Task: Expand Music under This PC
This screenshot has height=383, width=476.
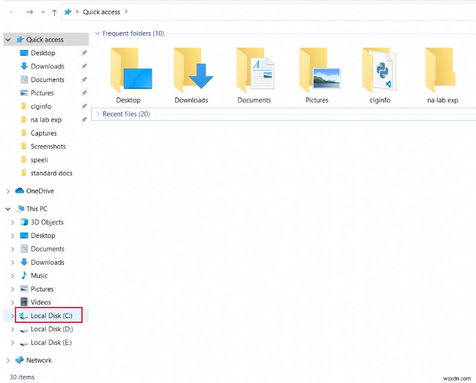Action: [12, 276]
